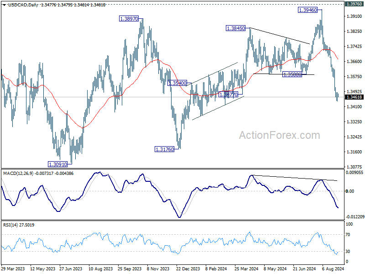This screenshot has height=274, width=365.
Task: Click the 22 Dec 2023 date label
Action: coord(188,269)
